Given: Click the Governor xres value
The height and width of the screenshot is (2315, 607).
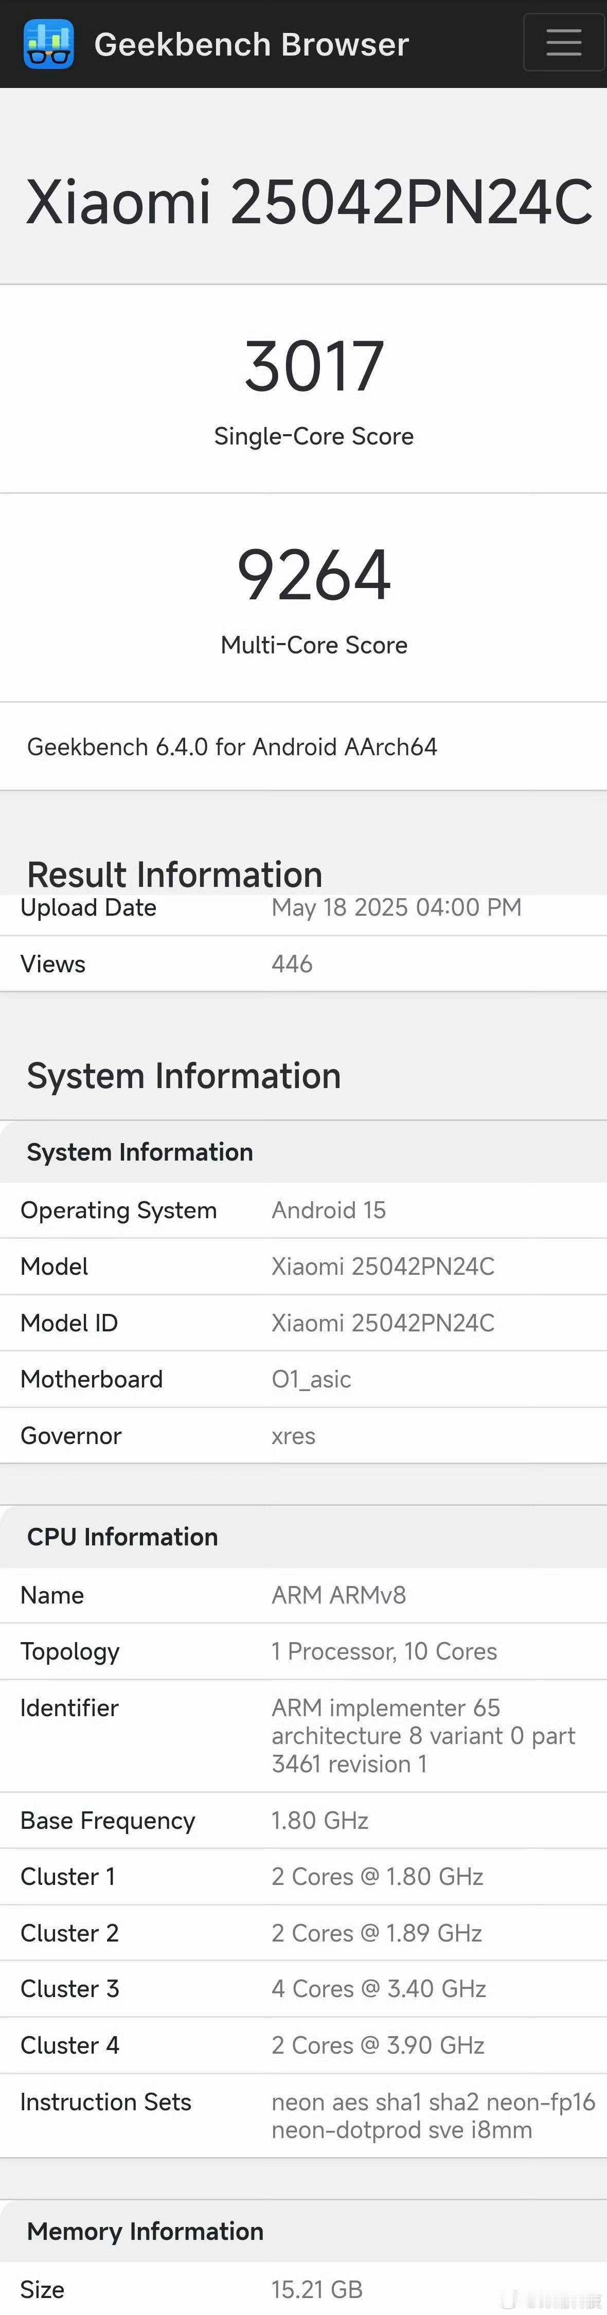Looking at the screenshot, I should coord(293,1436).
